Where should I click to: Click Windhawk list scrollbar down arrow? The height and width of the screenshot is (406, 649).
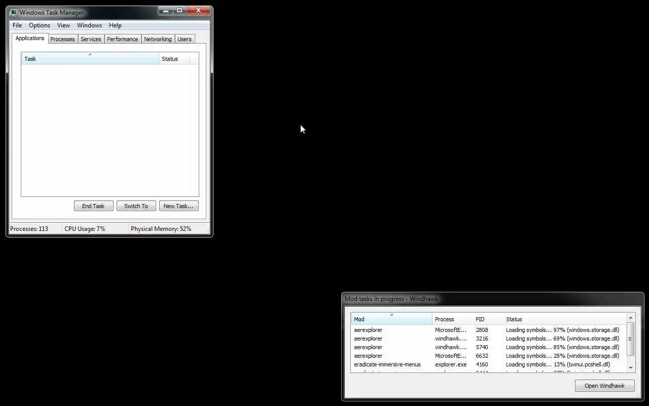tap(631, 368)
